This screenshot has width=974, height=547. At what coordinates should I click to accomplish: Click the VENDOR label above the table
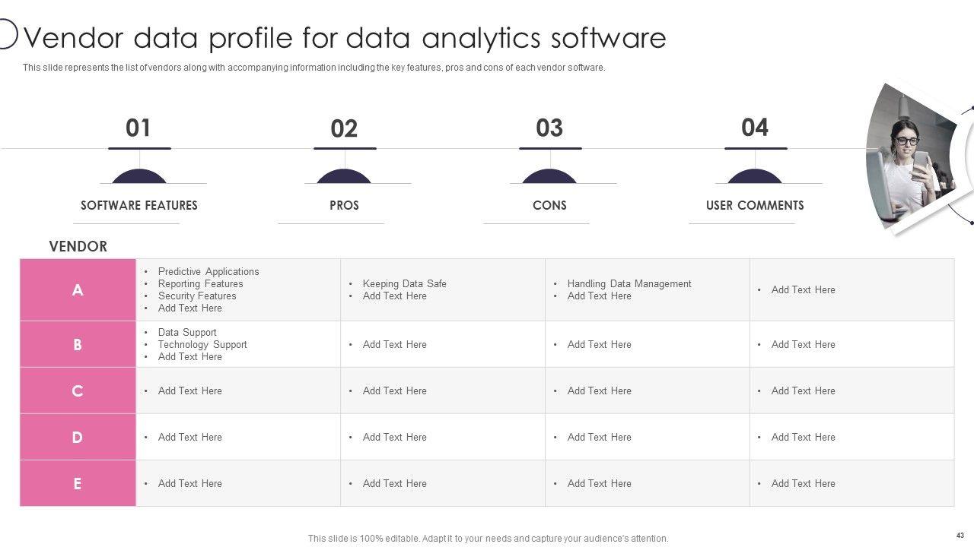tap(78, 246)
